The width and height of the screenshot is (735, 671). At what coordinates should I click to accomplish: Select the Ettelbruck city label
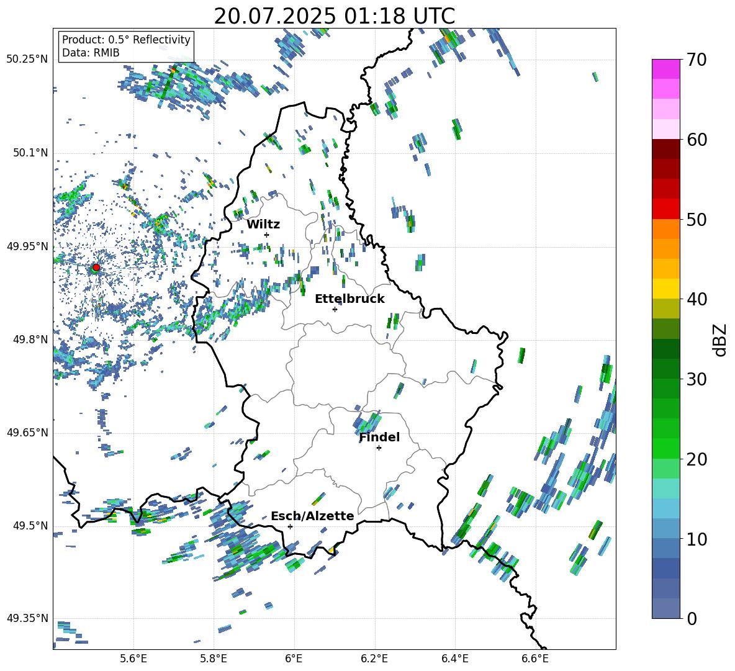(349, 299)
